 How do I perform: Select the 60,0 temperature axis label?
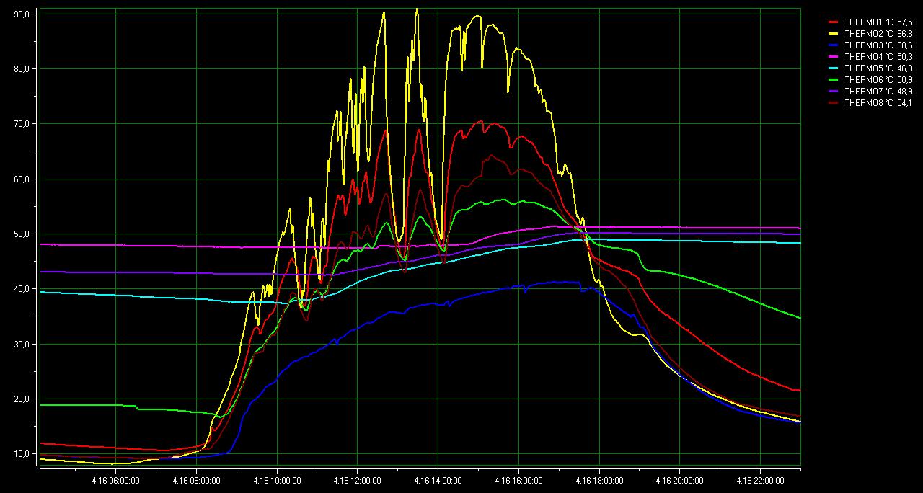[x=22, y=179]
